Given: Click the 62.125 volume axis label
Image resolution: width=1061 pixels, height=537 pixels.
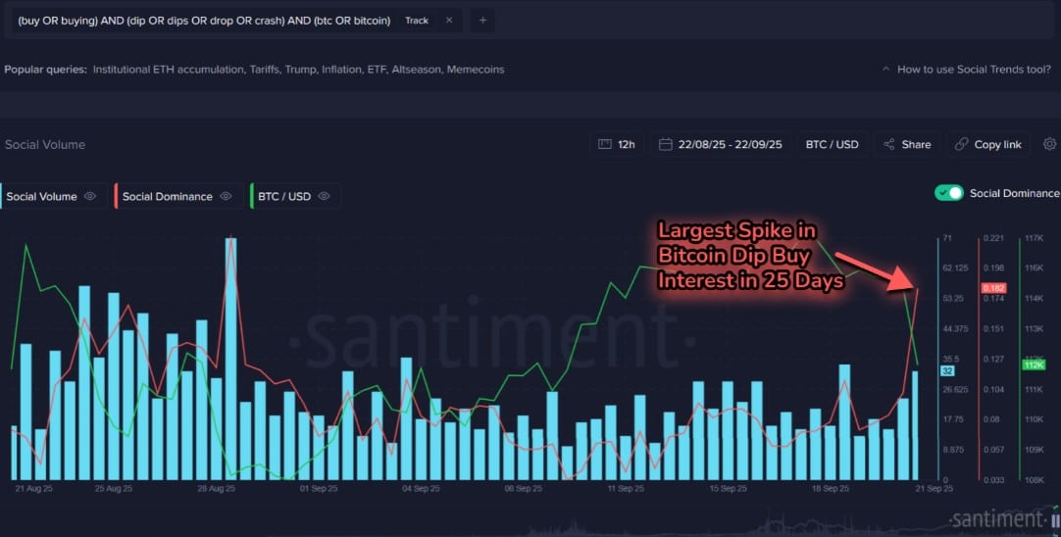Looking at the screenshot, I should point(954,268).
